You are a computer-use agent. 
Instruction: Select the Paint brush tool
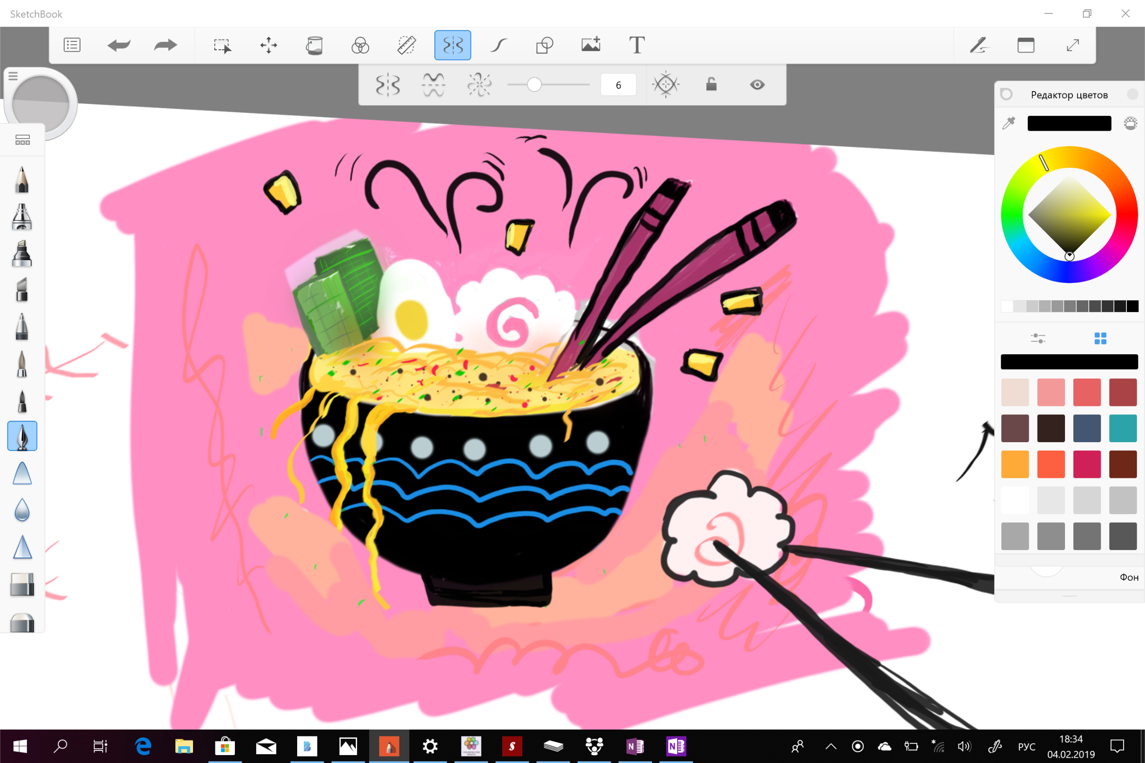(22, 364)
